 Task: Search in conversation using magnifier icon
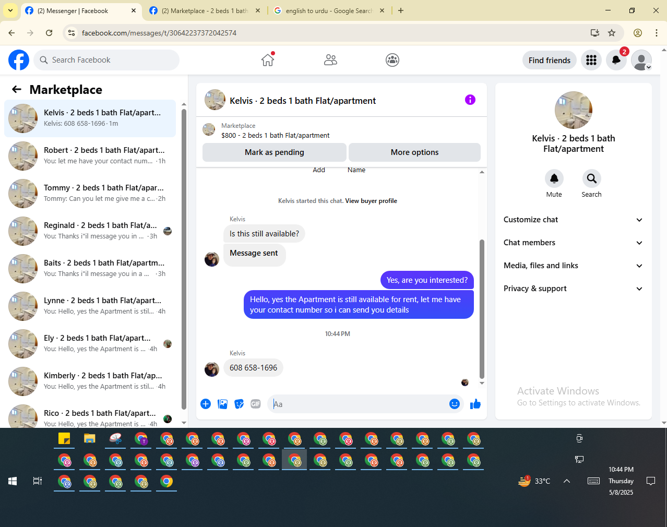(592, 178)
